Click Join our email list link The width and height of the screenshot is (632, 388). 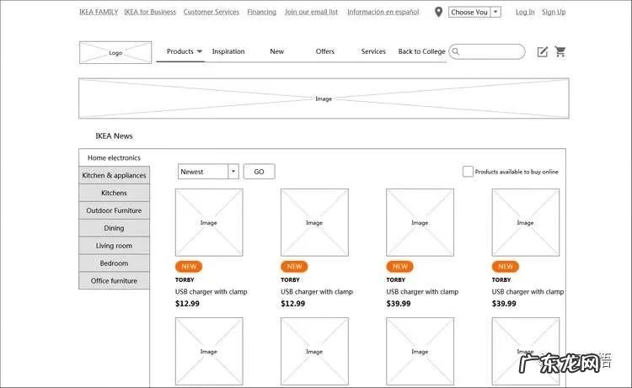[311, 12]
